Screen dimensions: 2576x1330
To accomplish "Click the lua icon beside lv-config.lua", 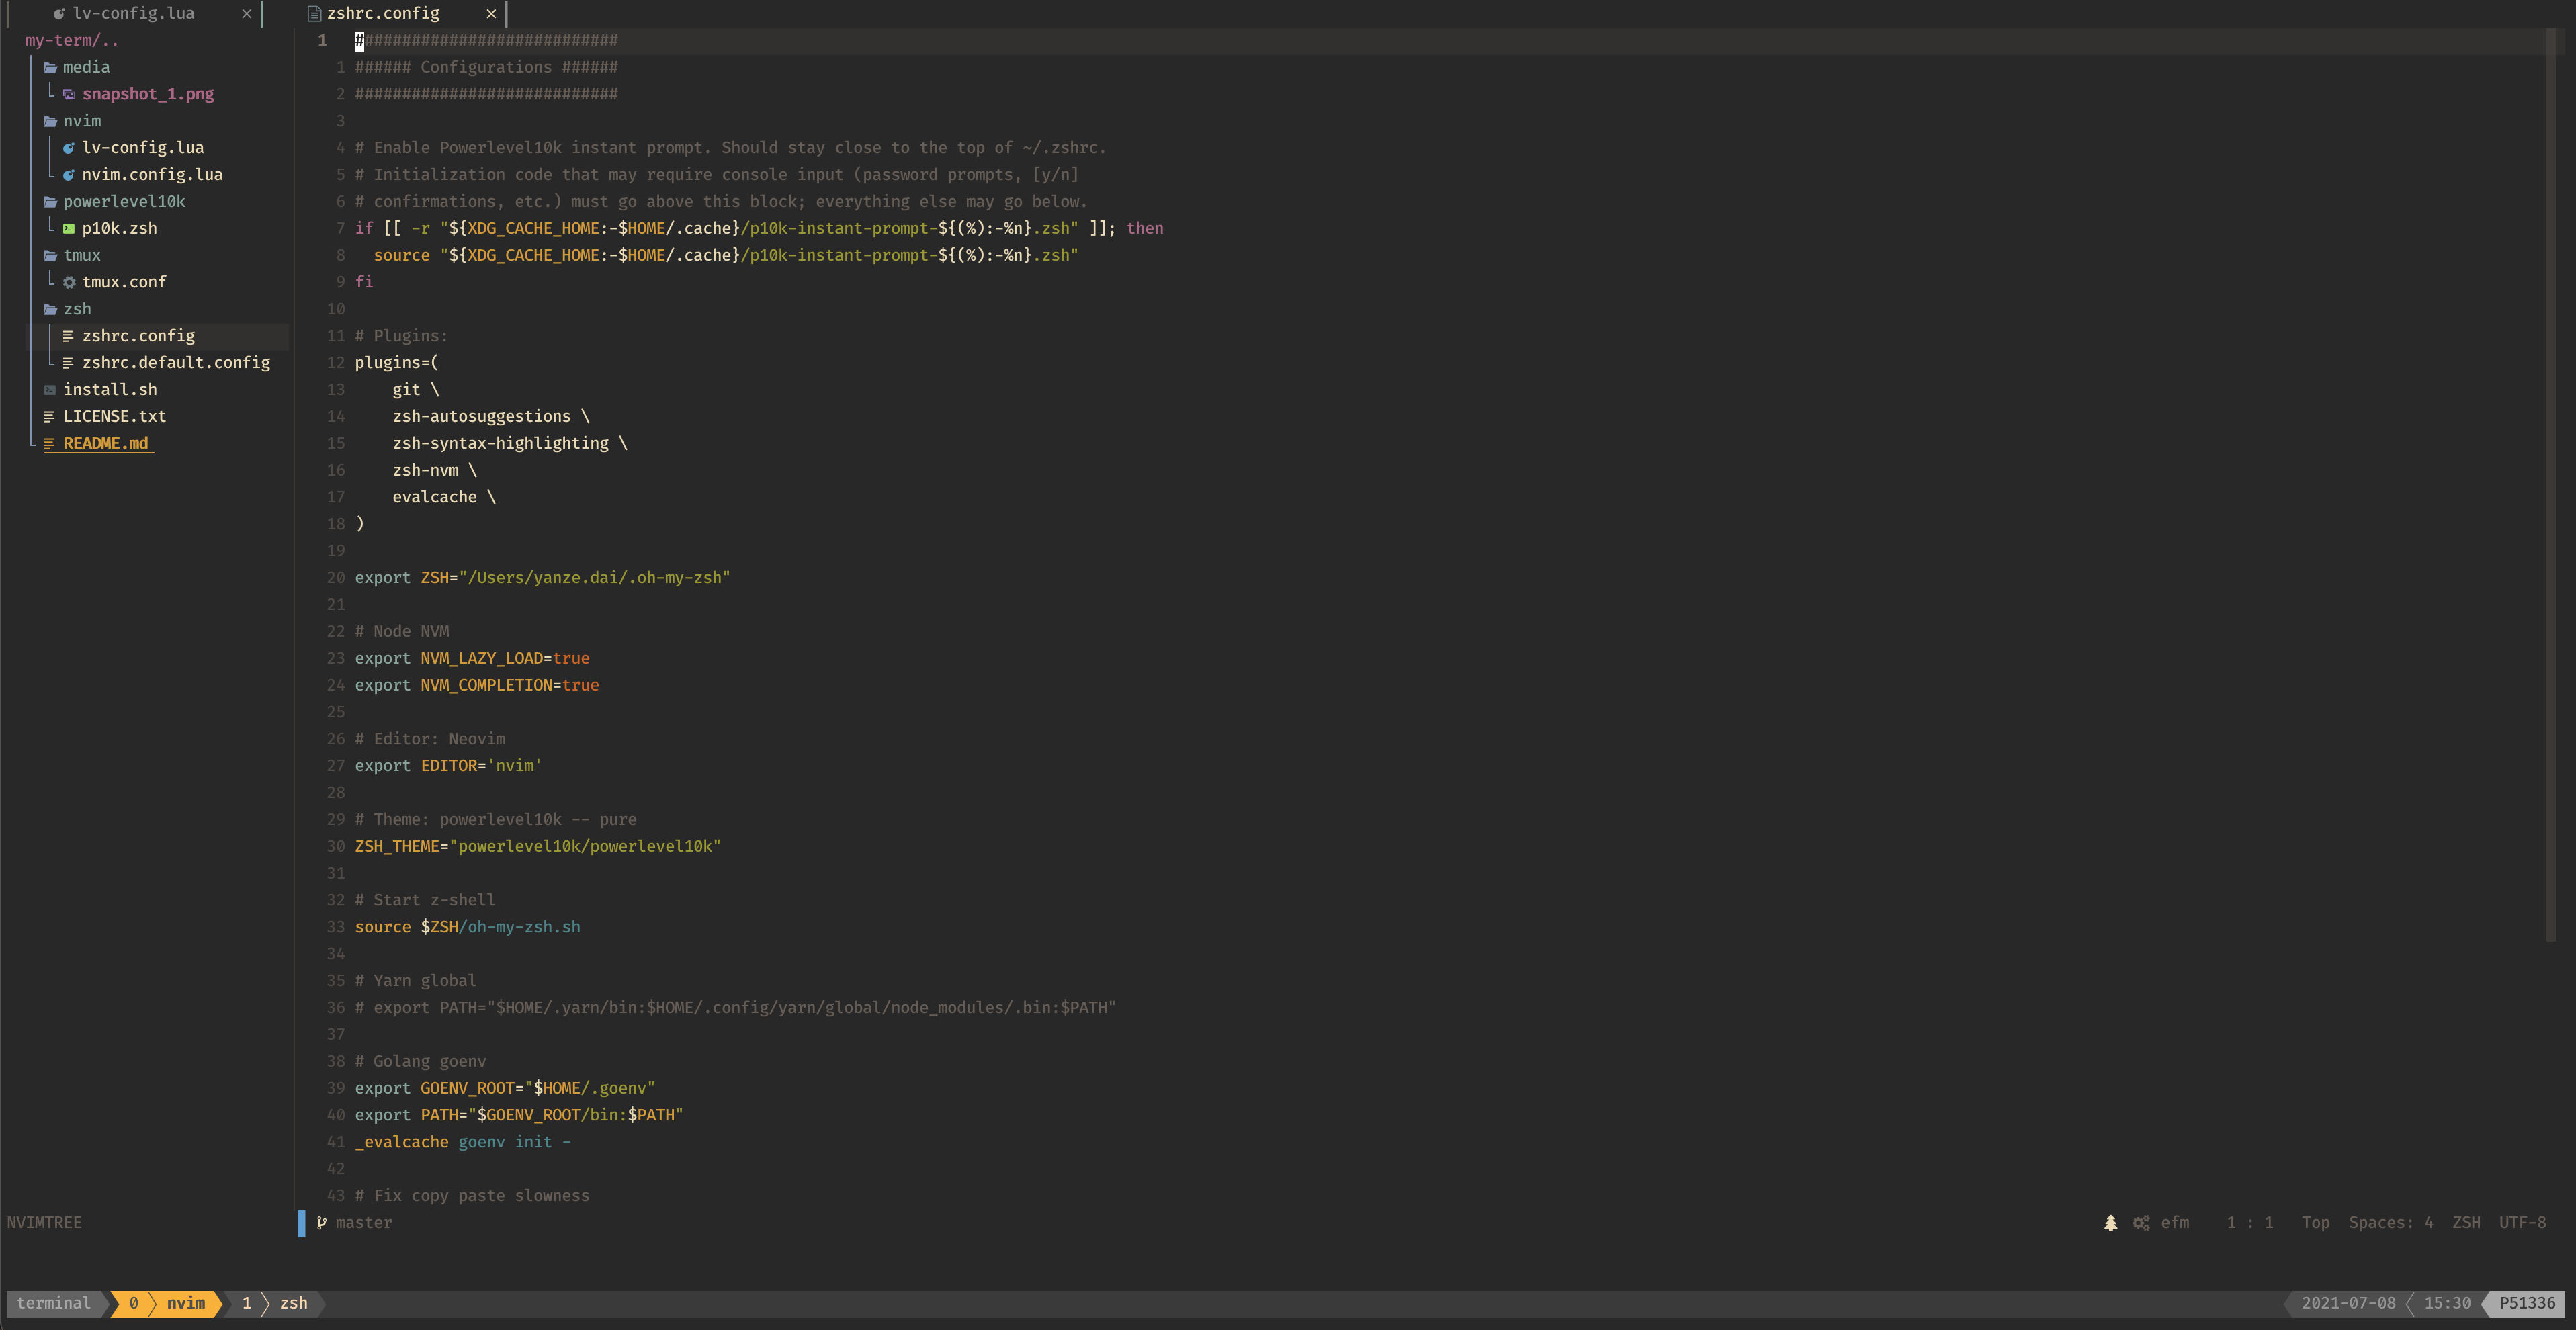I will pos(69,148).
